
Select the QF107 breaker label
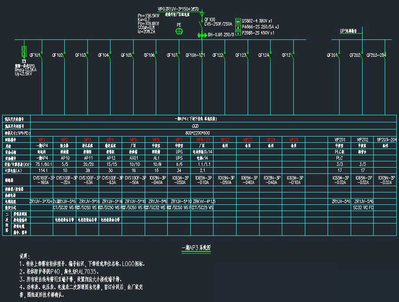(172, 55)
